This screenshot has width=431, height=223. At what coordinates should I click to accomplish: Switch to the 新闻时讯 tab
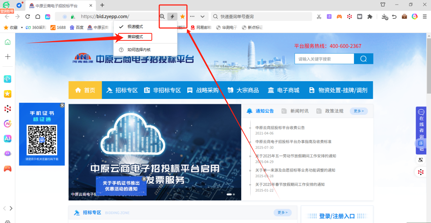pos(299,111)
